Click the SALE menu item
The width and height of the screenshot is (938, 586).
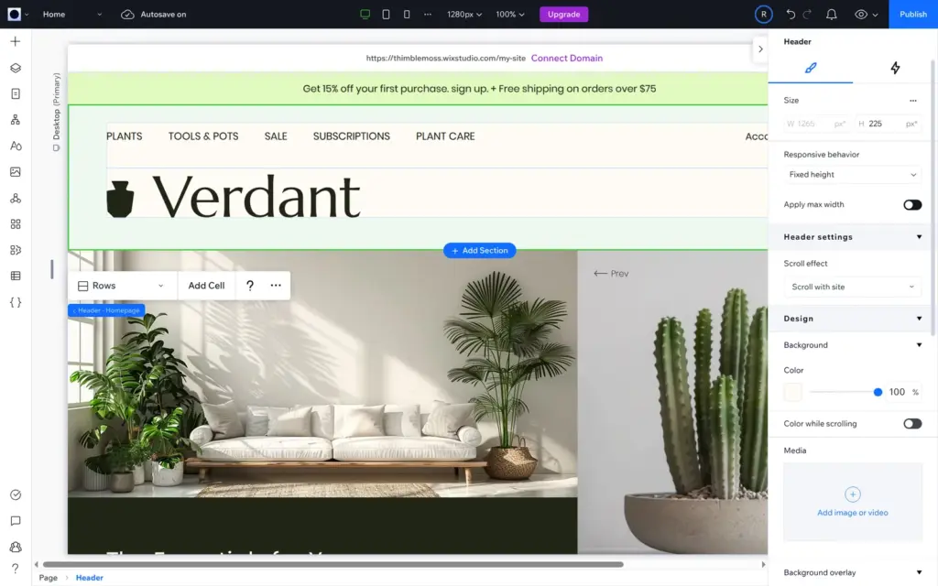tap(276, 136)
